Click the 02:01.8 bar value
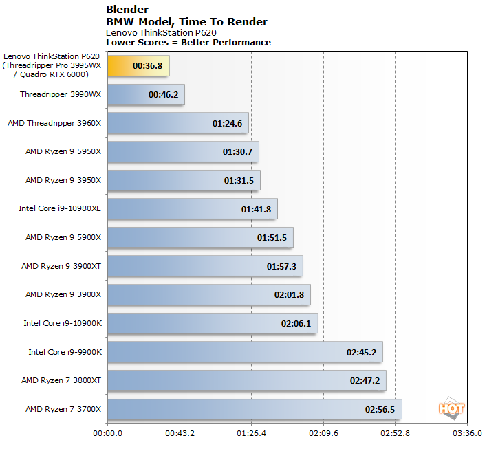The width and height of the screenshot is (487, 449). tap(289, 295)
